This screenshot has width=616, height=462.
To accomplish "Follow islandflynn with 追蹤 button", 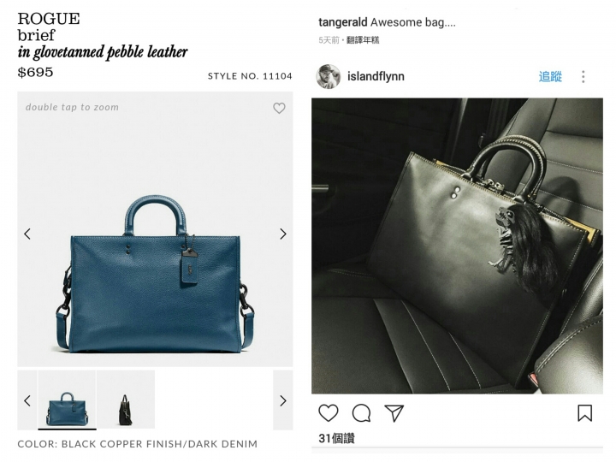I will pos(550,76).
